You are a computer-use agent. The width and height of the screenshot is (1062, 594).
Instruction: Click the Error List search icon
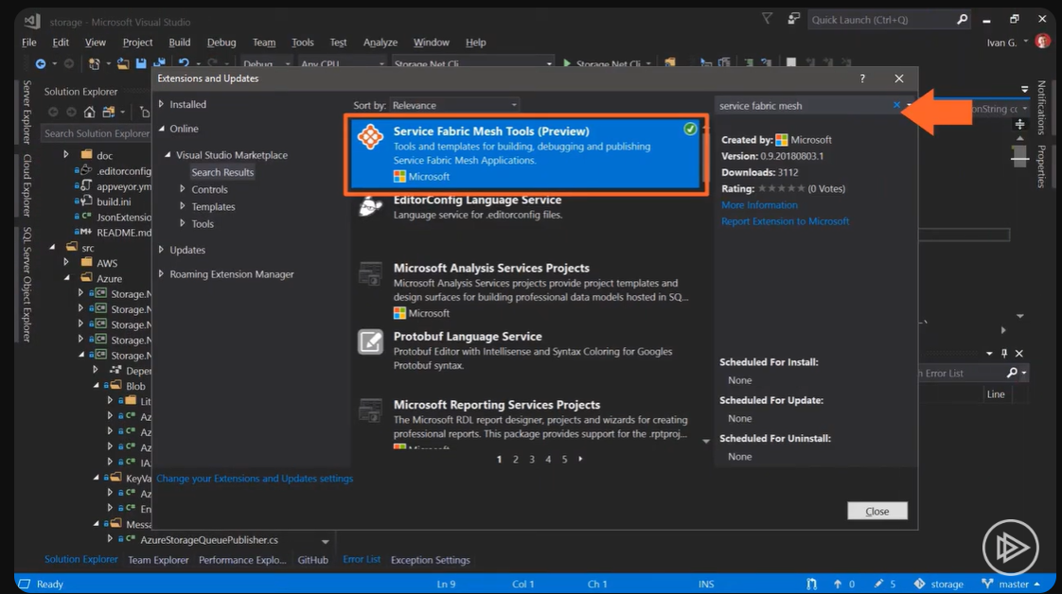pos(1012,373)
